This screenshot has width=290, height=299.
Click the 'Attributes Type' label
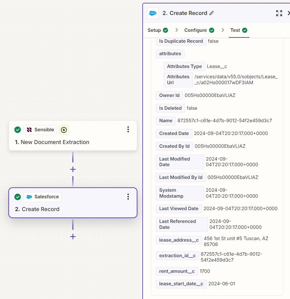coord(184,66)
